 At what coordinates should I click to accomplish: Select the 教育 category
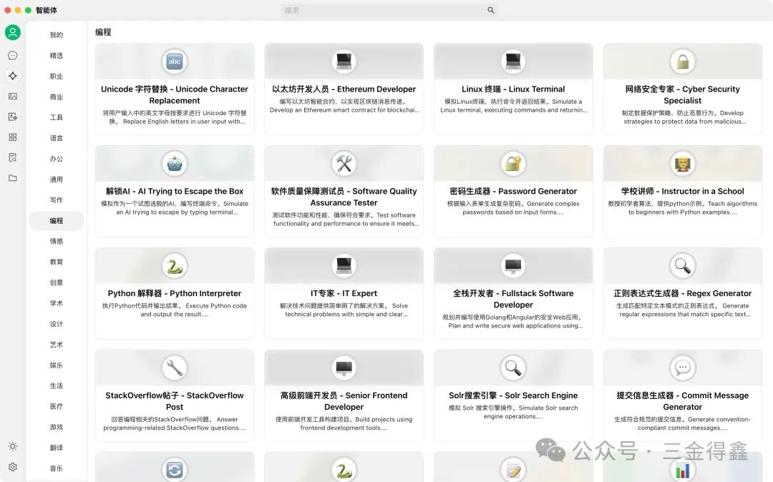pos(57,262)
